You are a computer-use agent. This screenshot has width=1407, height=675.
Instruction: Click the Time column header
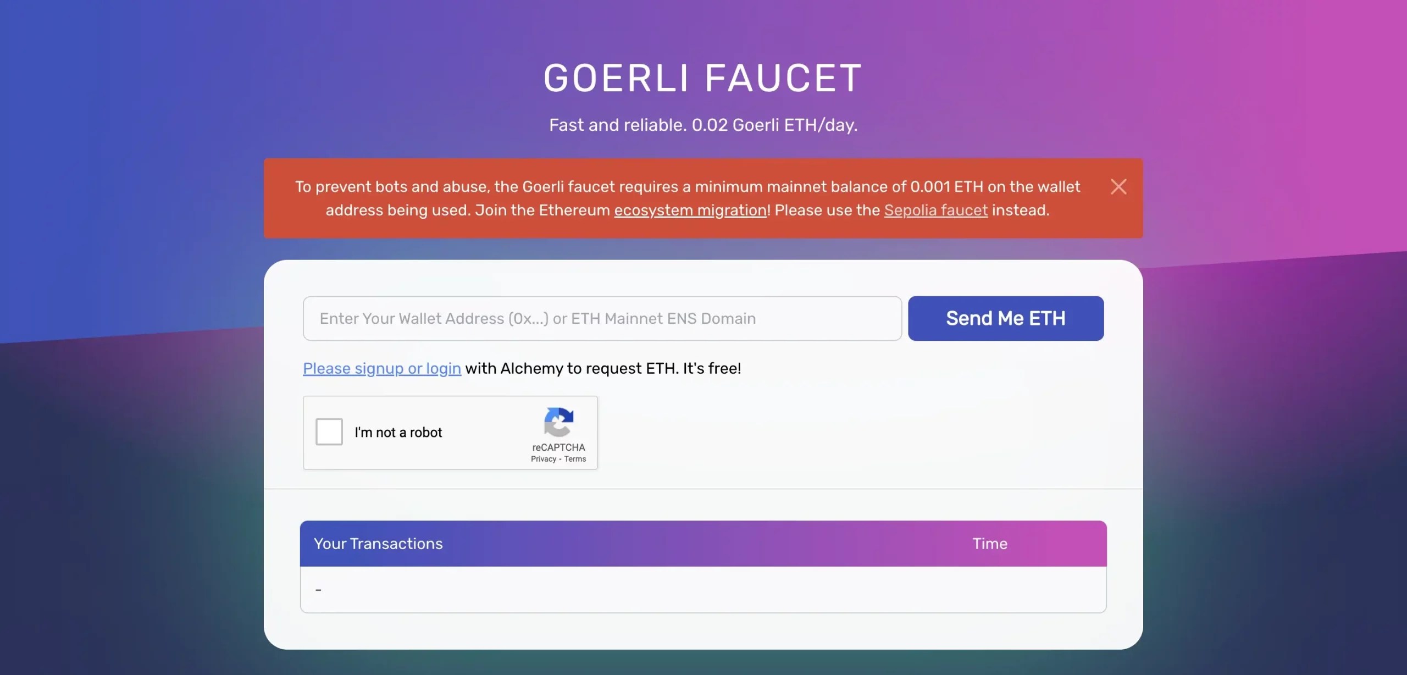[x=989, y=543]
